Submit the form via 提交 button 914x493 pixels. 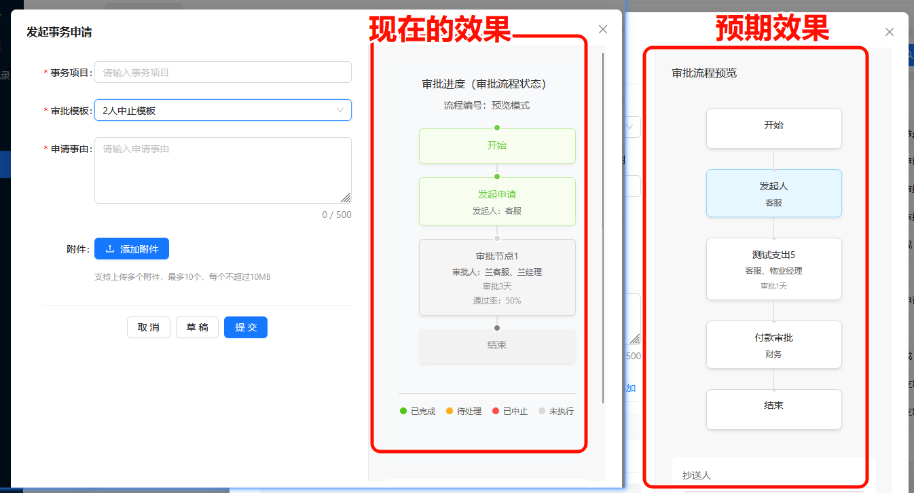coord(245,327)
